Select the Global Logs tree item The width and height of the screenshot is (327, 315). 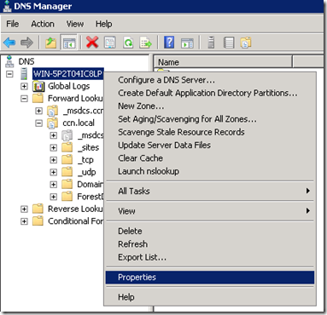point(68,86)
